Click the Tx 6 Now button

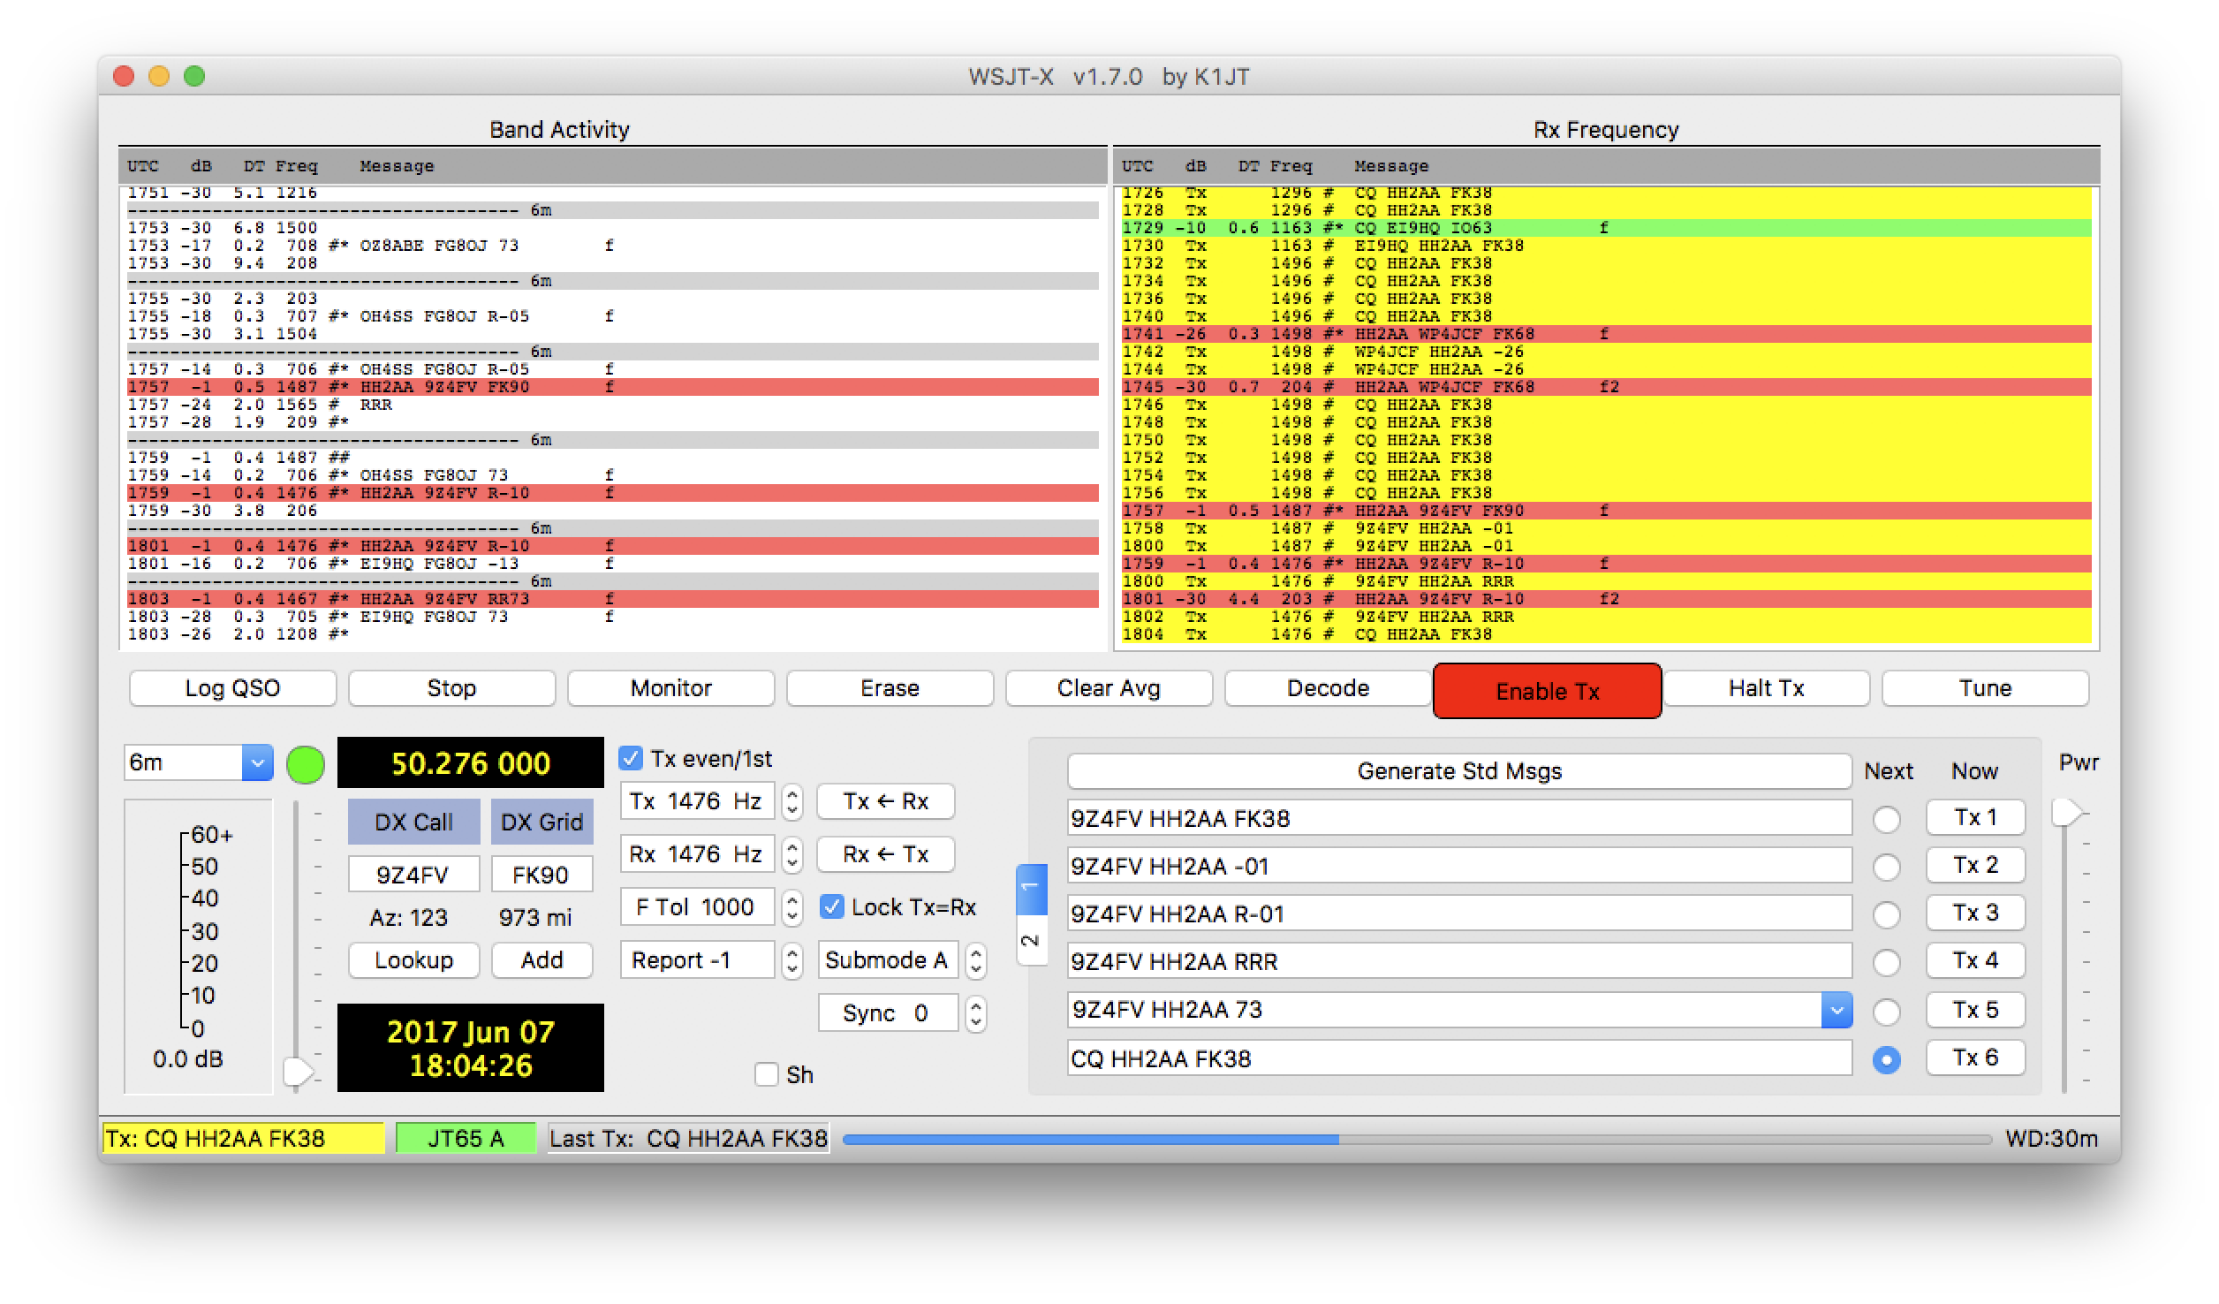click(x=1975, y=1058)
